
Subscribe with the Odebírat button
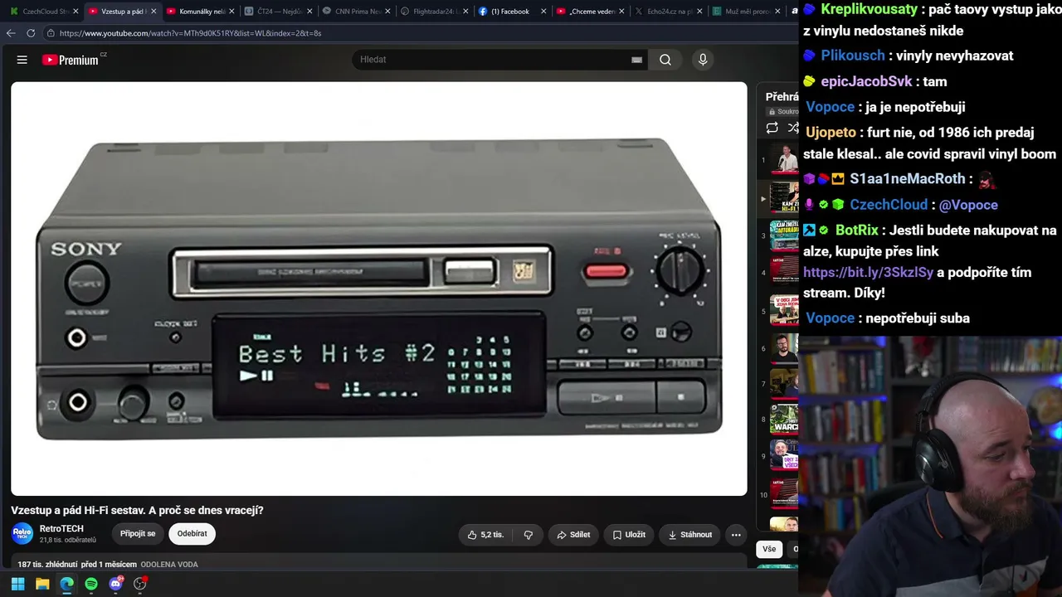click(192, 534)
